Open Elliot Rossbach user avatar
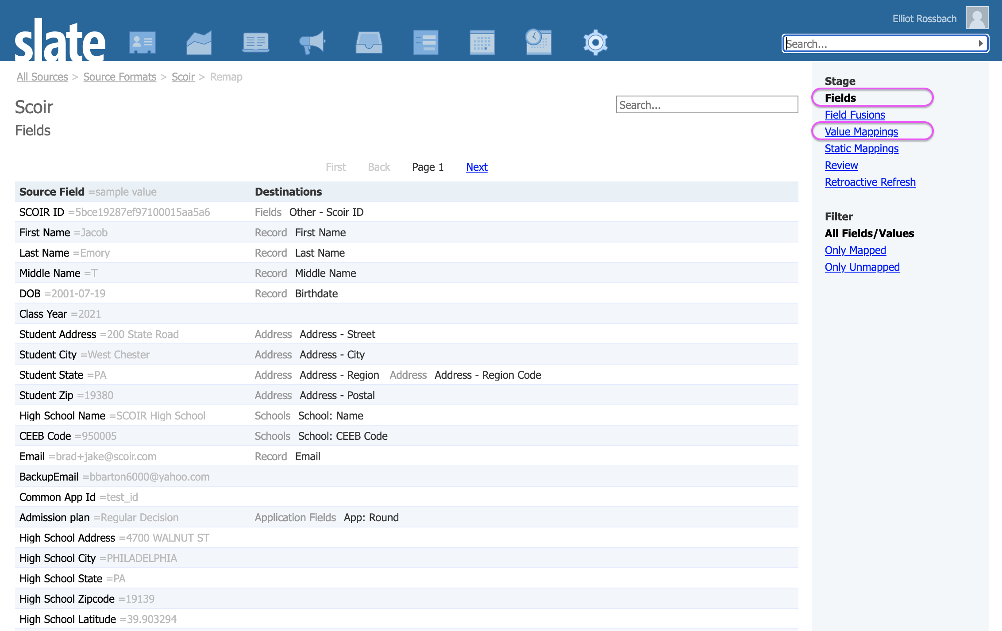The image size is (1002, 631). coord(977,18)
